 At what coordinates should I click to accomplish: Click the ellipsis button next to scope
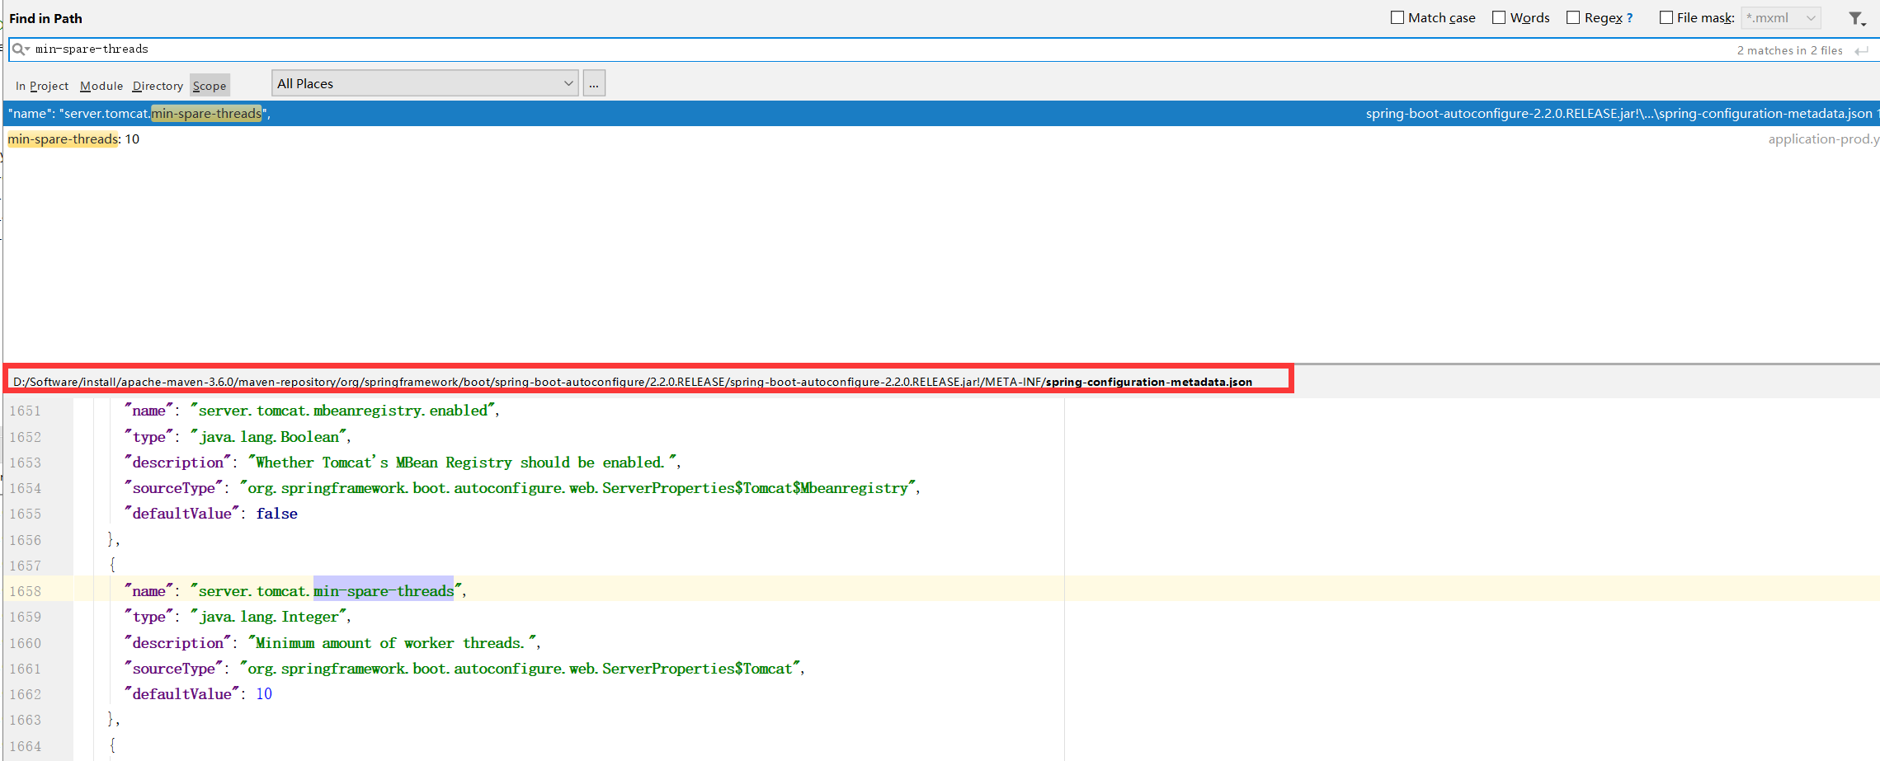594,83
